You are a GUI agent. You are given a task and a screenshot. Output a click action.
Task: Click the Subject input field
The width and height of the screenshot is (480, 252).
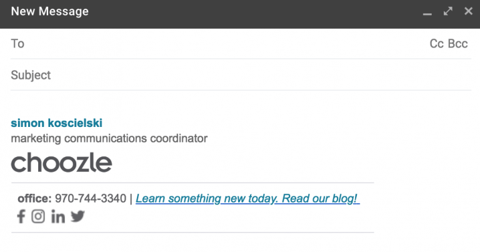(x=241, y=75)
